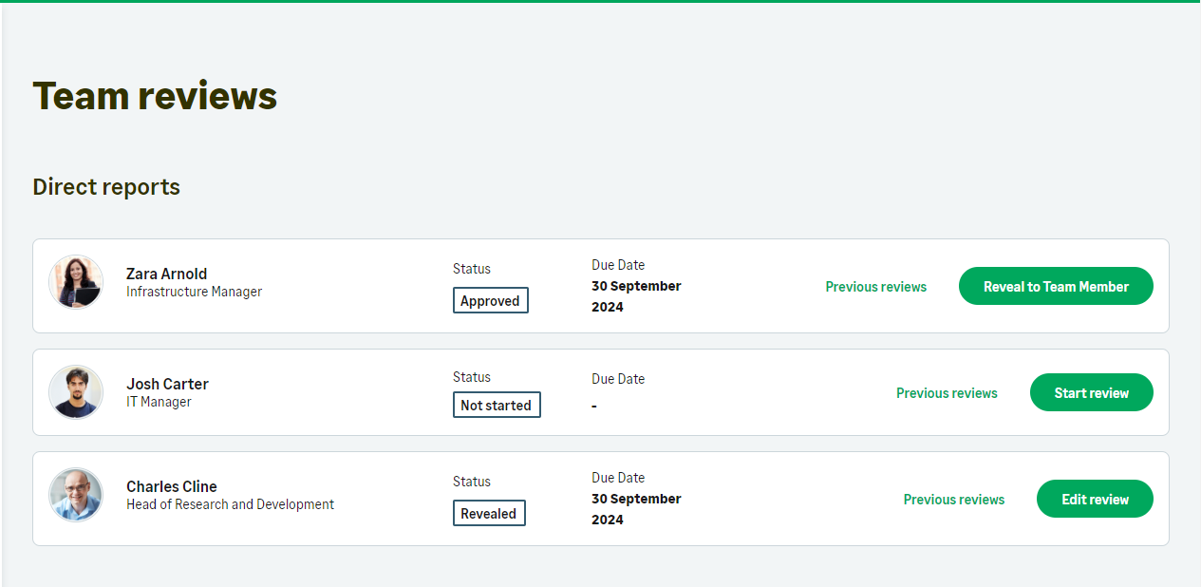Click the Infrastructure Manager job title
1201x587 pixels.
click(x=194, y=292)
